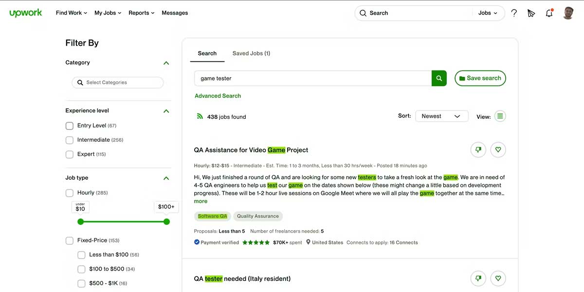Screen dimensions: 584x292
Task: Collapse the Category filter section
Action: click(x=166, y=62)
